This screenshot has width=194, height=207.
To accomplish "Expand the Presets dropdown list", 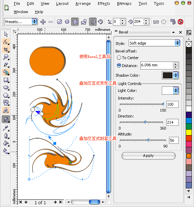I will tap(21, 22).
